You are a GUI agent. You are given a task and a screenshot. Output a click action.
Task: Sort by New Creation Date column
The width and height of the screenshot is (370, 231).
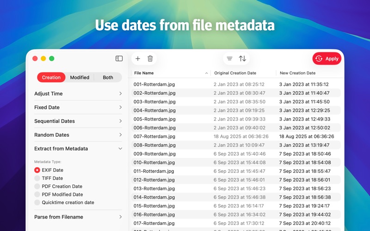tap(310, 73)
